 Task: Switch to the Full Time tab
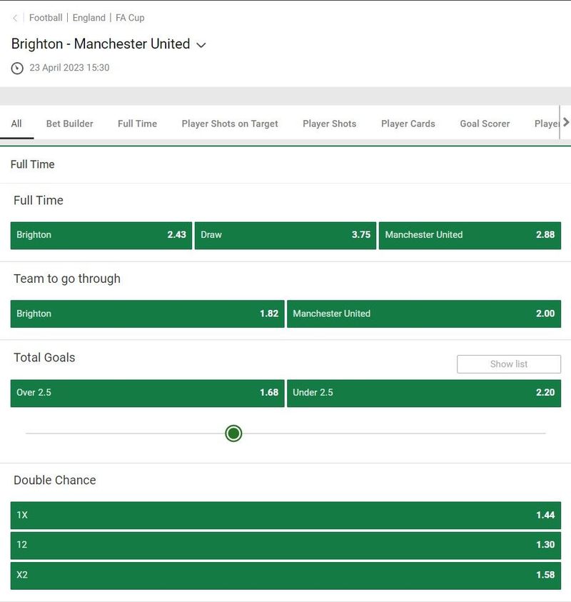pos(137,124)
